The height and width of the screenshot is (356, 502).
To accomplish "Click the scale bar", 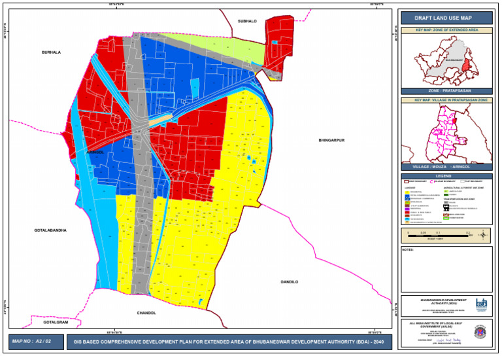I will (x=439, y=236).
